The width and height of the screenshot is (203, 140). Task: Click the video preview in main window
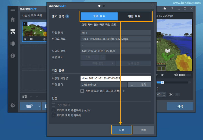coord(174,45)
